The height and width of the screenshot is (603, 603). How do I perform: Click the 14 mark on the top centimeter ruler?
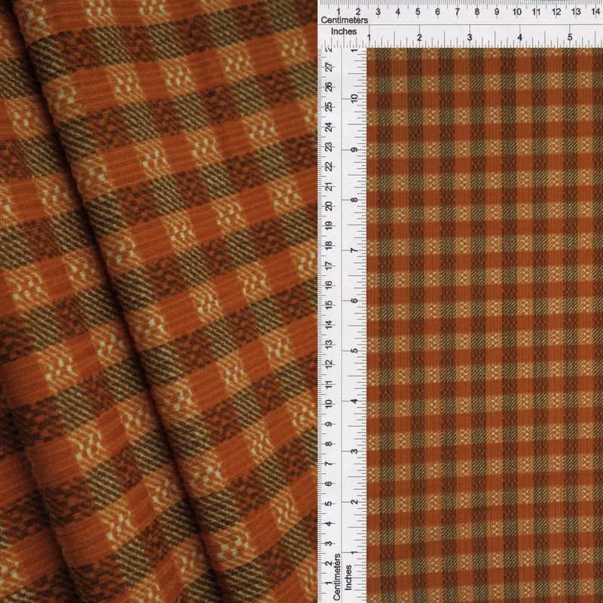pyautogui.click(x=595, y=12)
